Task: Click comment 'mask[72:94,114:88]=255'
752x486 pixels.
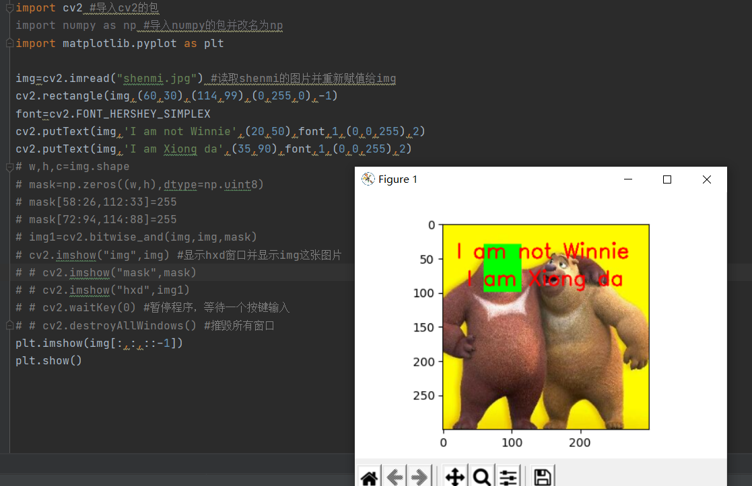Action: pos(96,219)
